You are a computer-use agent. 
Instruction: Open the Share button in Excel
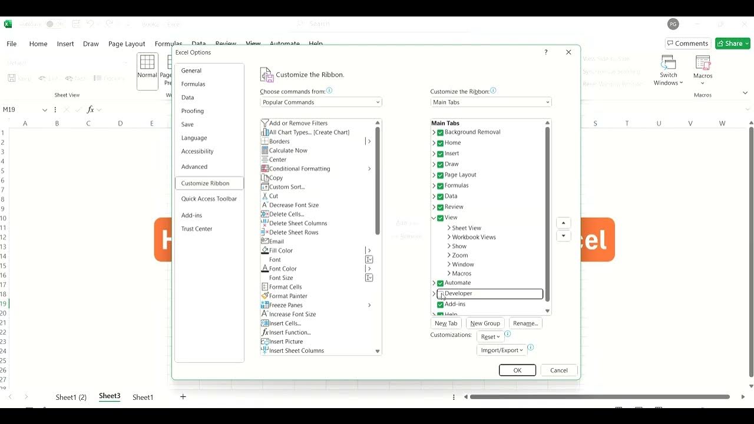(733, 44)
